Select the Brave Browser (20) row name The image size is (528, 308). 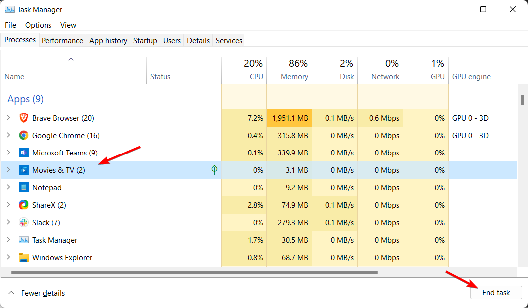point(63,118)
